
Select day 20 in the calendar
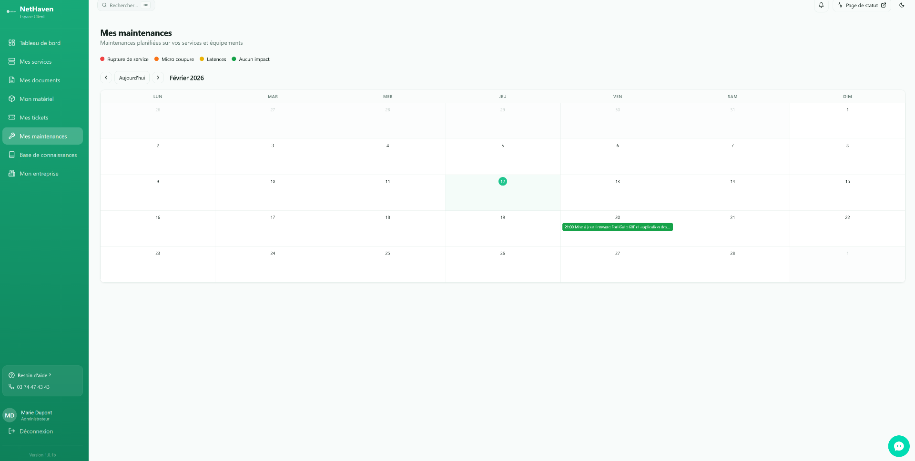[x=618, y=217]
